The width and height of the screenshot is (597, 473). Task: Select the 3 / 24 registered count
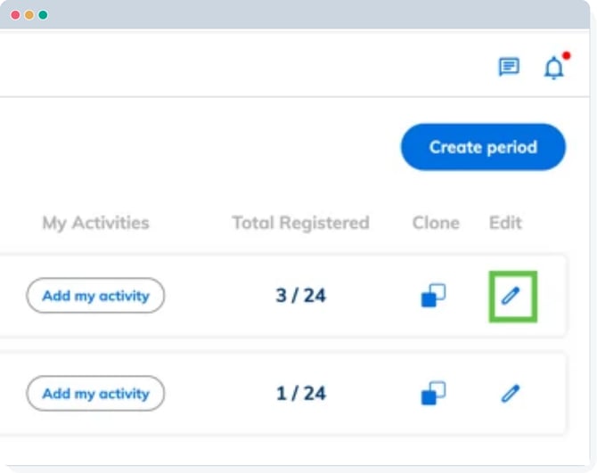point(300,296)
